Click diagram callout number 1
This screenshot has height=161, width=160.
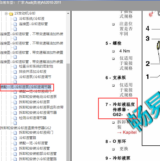coord(148,77)
